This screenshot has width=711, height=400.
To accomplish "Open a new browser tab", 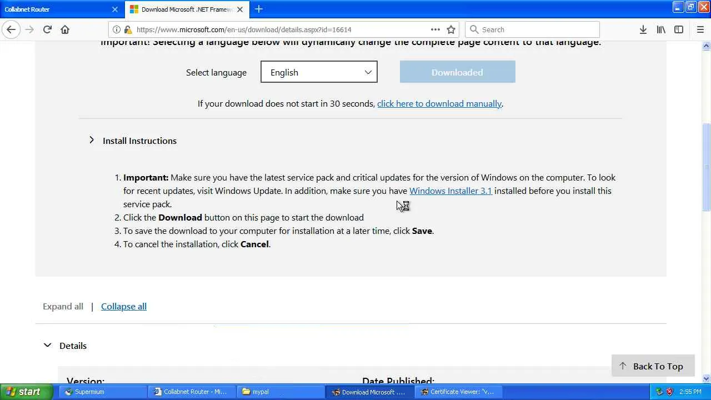I will tap(259, 9).
